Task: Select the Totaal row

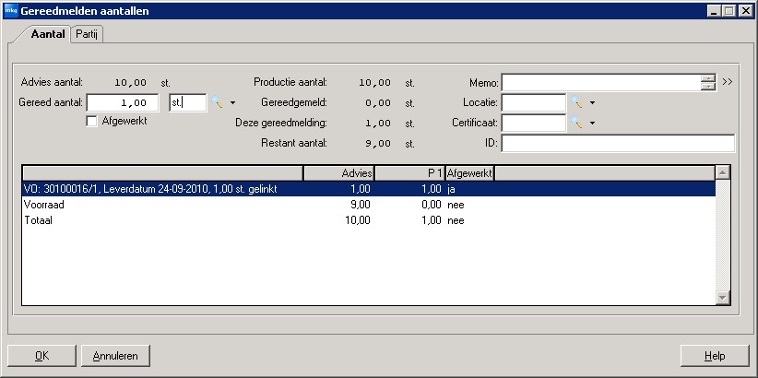Action: point(369,220)
